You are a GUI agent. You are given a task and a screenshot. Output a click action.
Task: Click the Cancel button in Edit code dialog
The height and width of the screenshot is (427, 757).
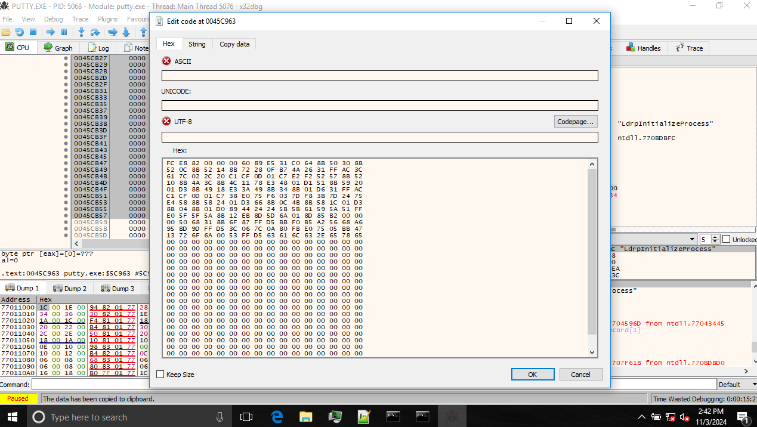coord(581,375)
